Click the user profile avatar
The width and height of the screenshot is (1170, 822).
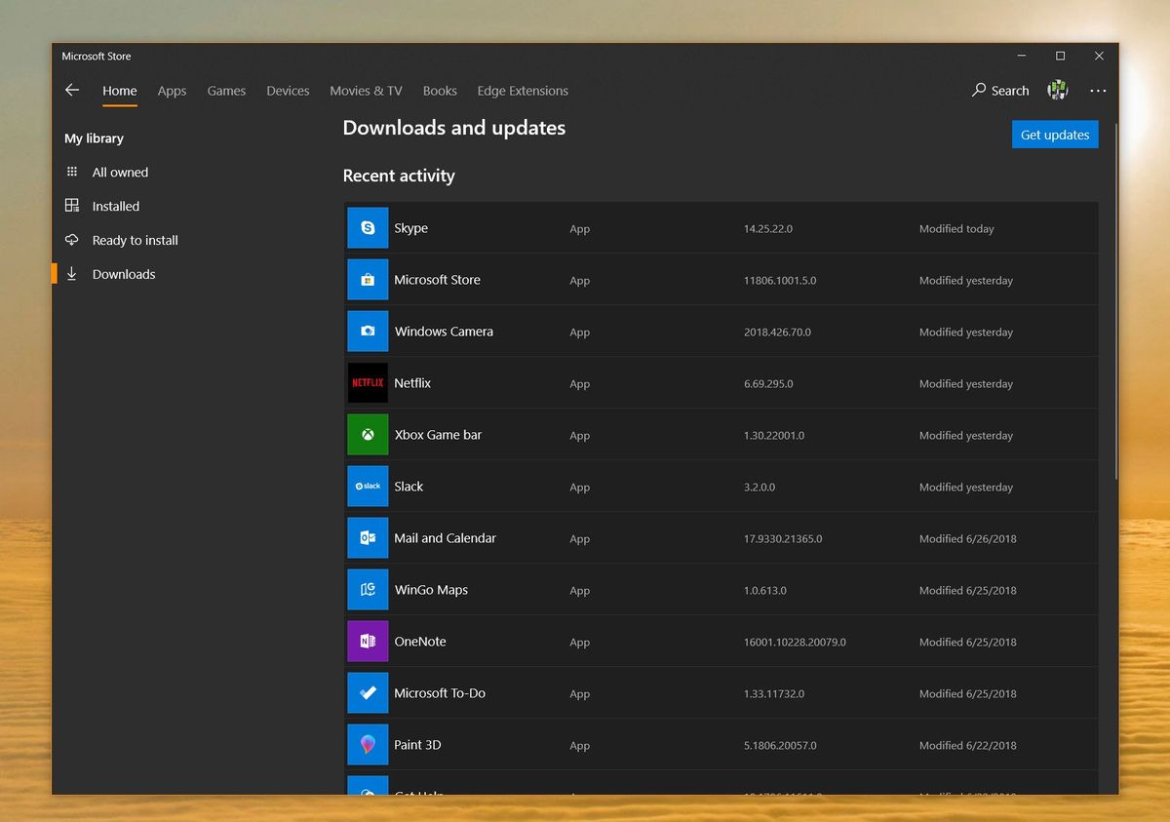pyautogui.click(x=1057, y=90)
